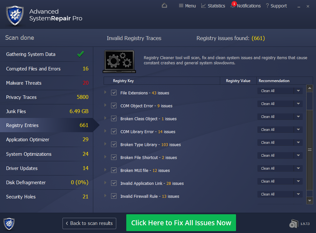Go back to scan results
Viewport: 316px width, 233px height.
pyautogui.click(x=89, y=223)
